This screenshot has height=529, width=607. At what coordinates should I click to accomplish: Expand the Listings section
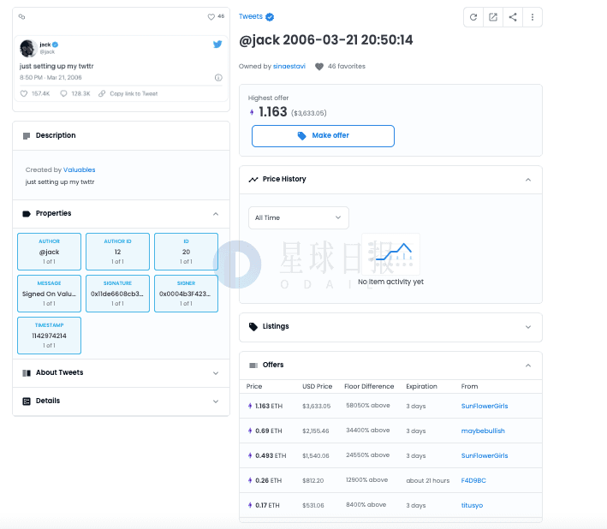[390, 327]
